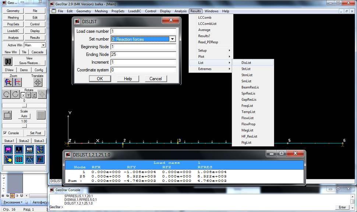Click the Ending Node input field
357x212 pixels.
point(144,54)
